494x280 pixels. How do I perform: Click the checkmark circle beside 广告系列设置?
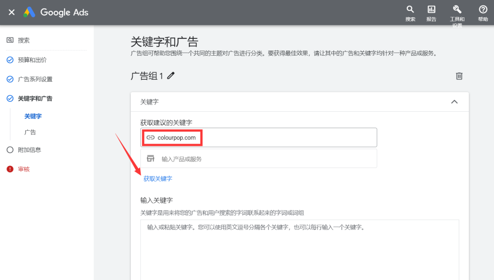9,78
